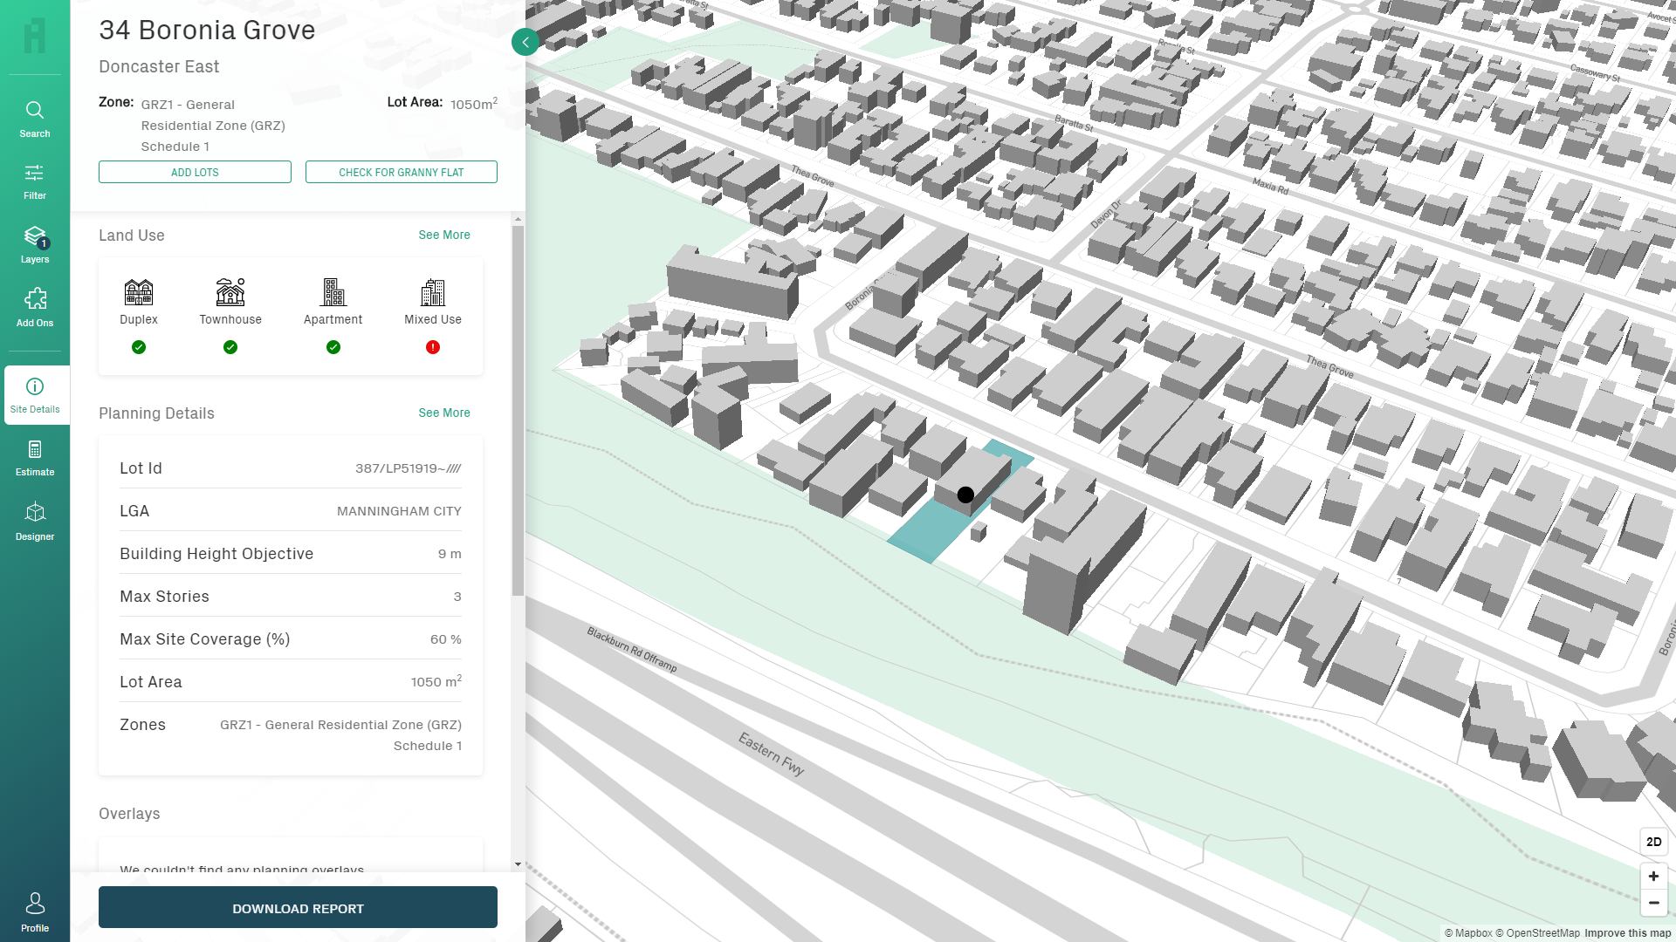The width and height of the screenshot is (1676, 942).
Task: Collapse the property details panel
Action: [x=525, y=41]
